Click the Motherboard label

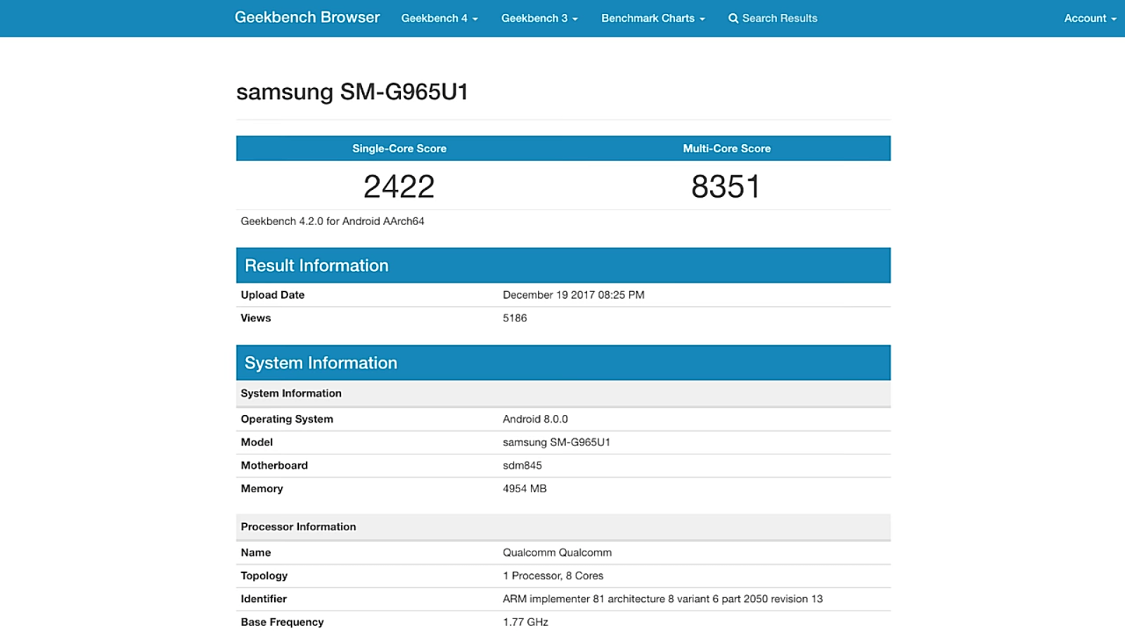coord(274,466)
